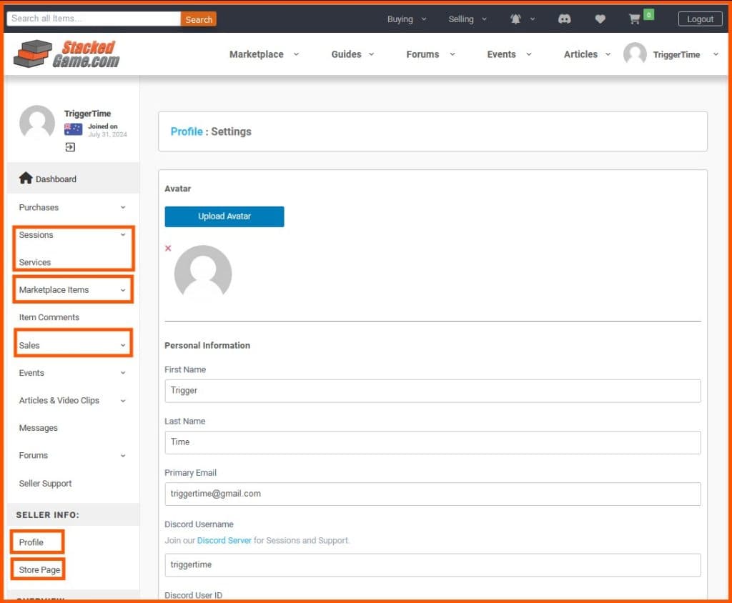The height and width of the screenshot is (603, 732).
Task: Open Store Page in Seller Info
Action: (x=39, y=570)
